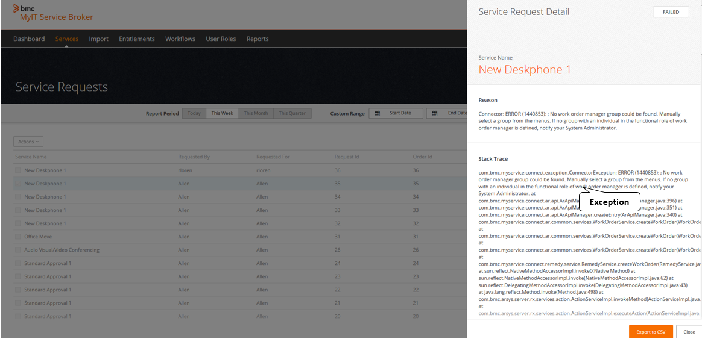Click the calendar icon in Start Date field
This screenshot has height=339, width=705.
(378, 113)
